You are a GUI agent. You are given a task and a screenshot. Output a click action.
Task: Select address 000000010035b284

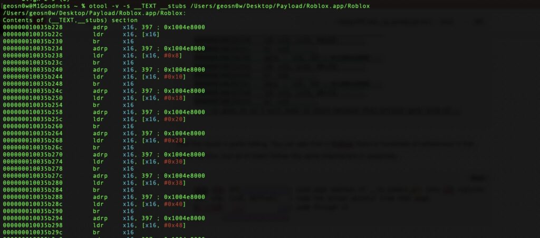33,190
